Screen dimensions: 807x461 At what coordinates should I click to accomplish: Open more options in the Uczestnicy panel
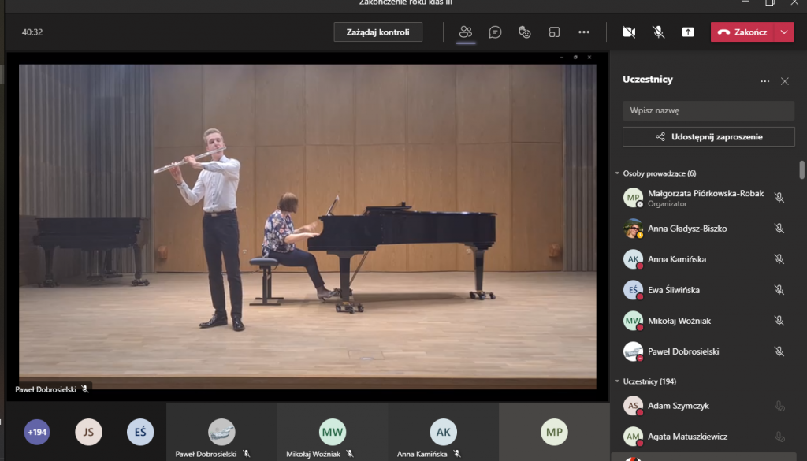[764, 81]
